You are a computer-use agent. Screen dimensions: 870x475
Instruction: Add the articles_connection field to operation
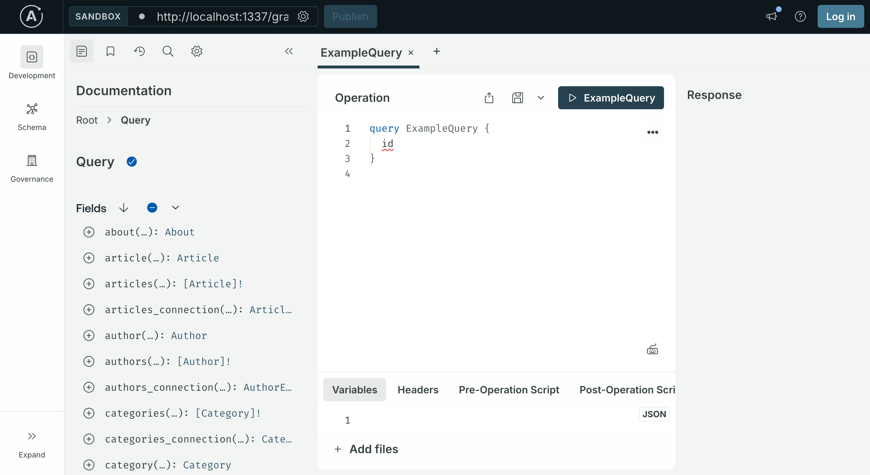89,310
